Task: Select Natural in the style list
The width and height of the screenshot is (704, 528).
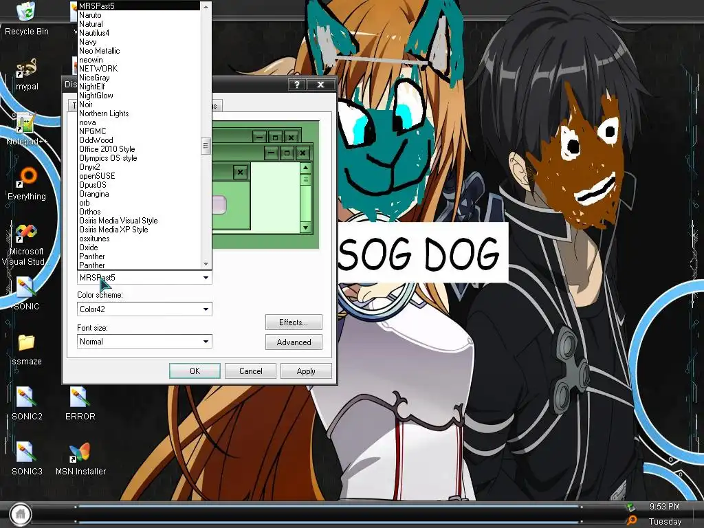Action: tap(139, 24)
